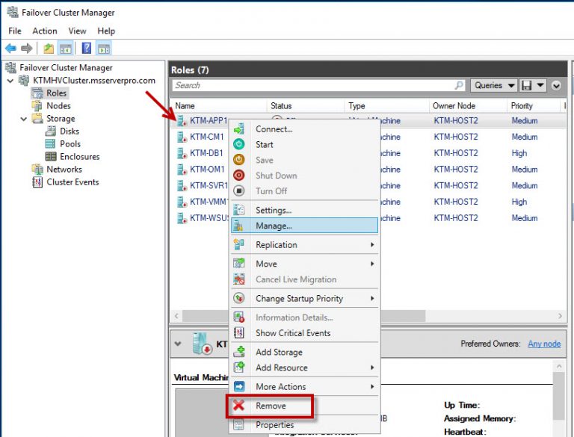Open the View menu
The height and width of the screenshot is (437, 574).
point(77,31)
